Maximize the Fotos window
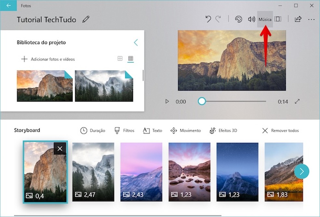This screenshot has height=217, width=320. (x=296, y=6)
